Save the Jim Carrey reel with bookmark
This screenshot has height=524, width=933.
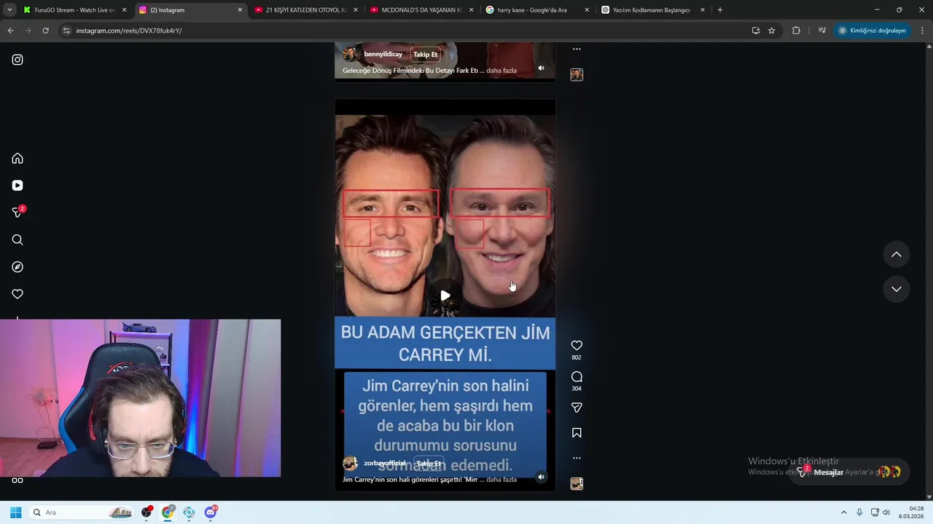click(577, 433)
